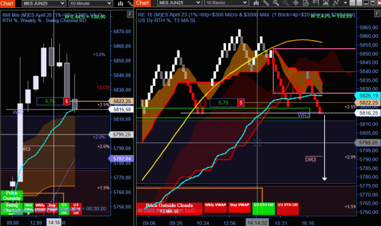381x226 pixels.
Task: Click Wkly VWAP status on left chart
Action: point(40,208)
